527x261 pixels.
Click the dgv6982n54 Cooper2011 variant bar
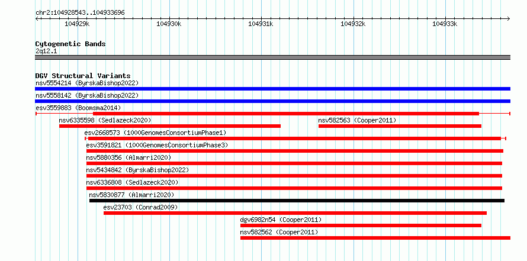point(361,225)
